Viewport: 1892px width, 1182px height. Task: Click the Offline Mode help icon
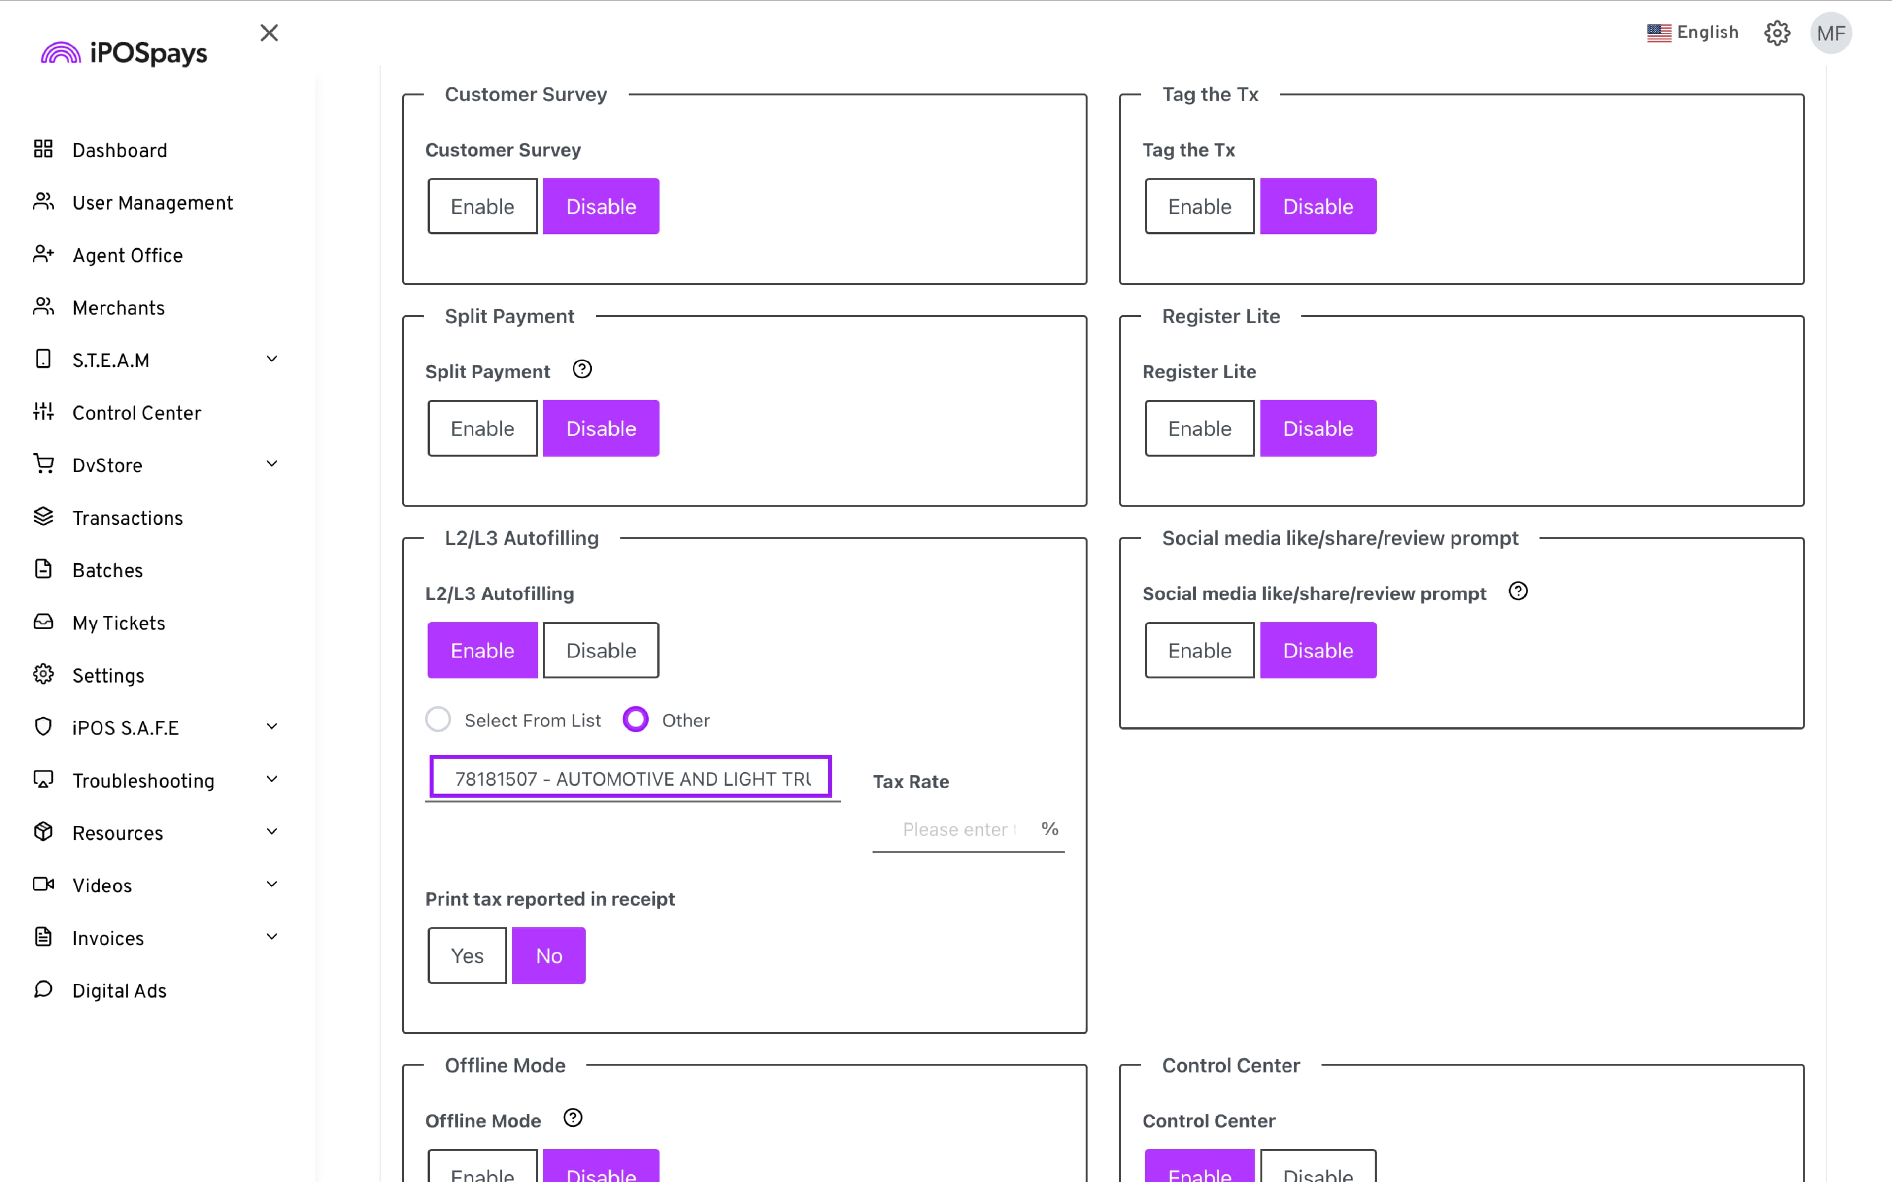coord(573,1118)
